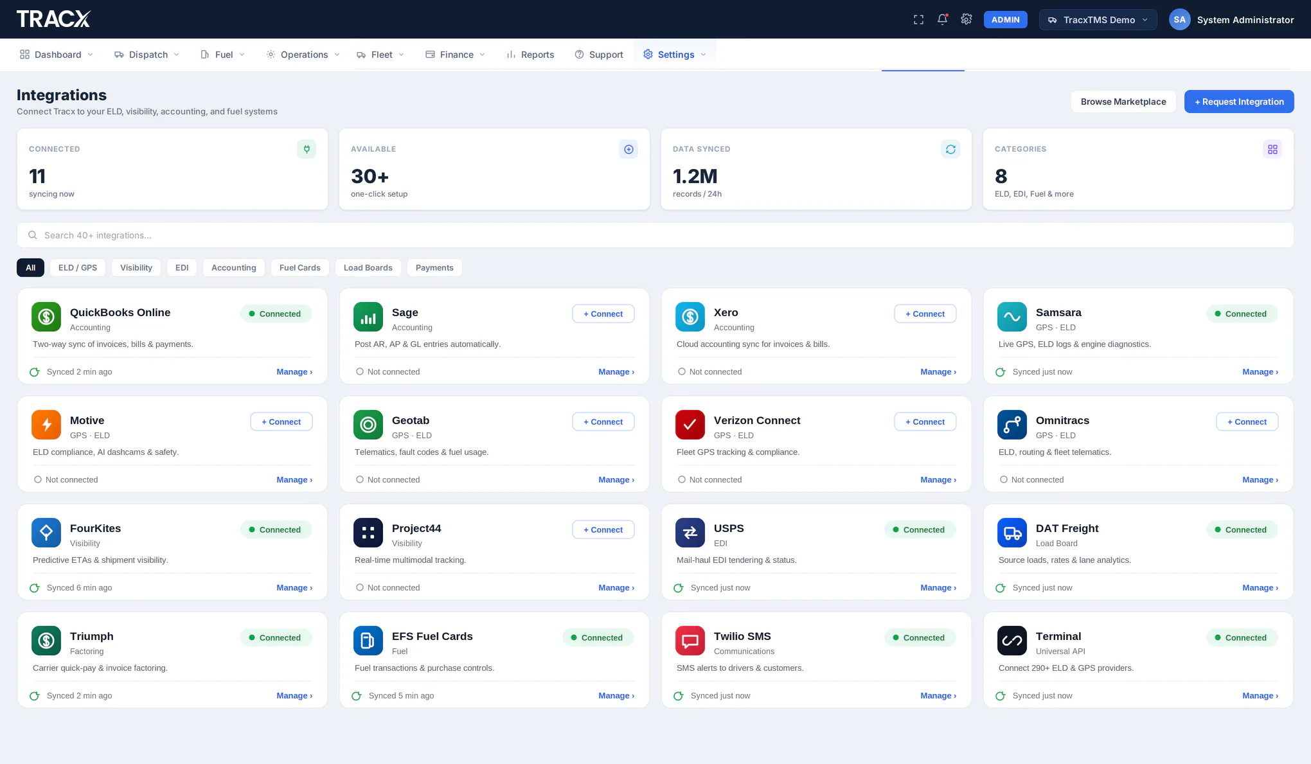Select the Load Boards filter
Viewport: 1311px width, 764px height.
tap(368, 268)
